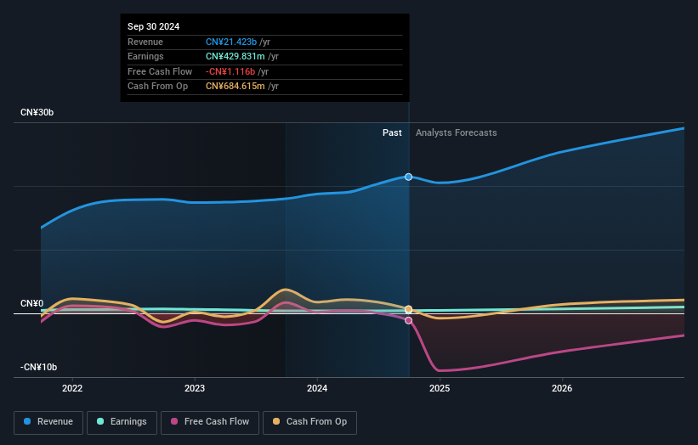
Task: Click the 2025 x-axis label
Action: pos(440,388)
